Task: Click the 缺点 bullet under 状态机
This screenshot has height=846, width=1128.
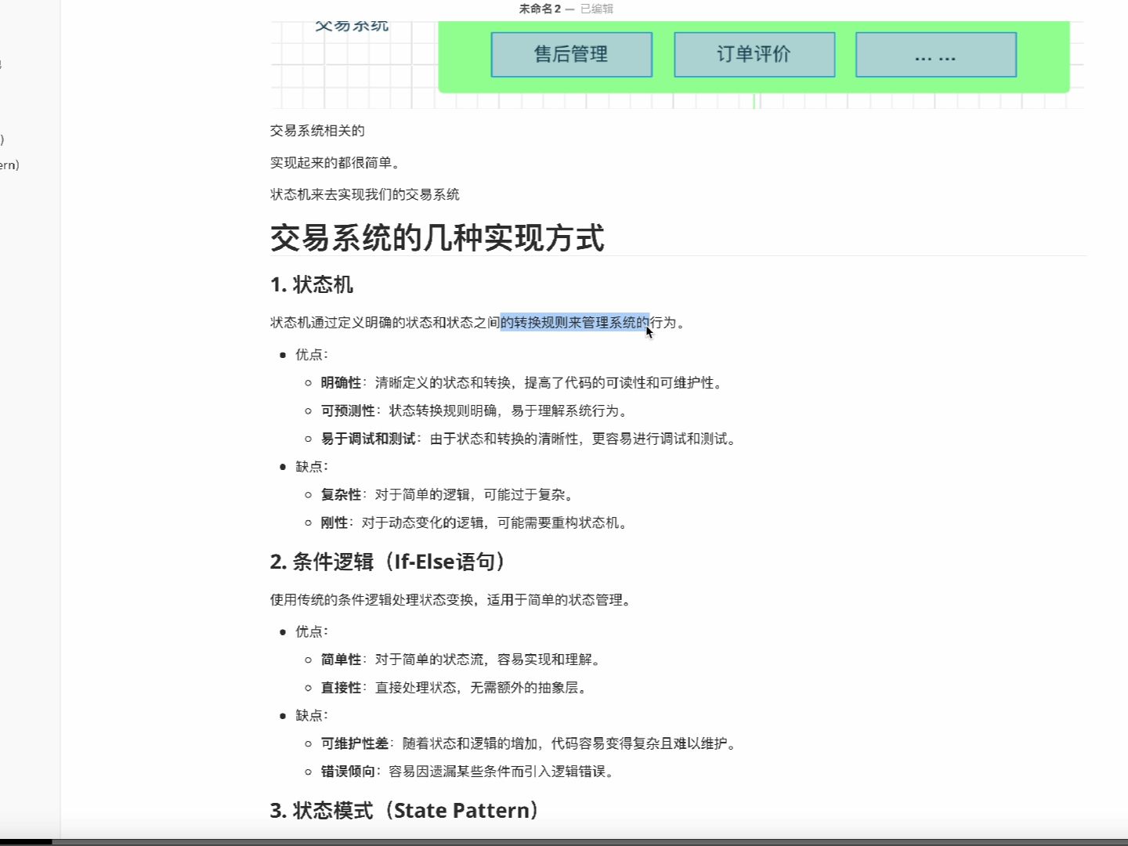Action: (x=311, y=467)
